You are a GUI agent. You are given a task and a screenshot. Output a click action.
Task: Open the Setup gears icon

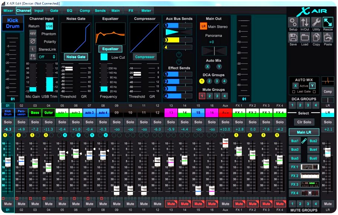(x=293, y=23)
